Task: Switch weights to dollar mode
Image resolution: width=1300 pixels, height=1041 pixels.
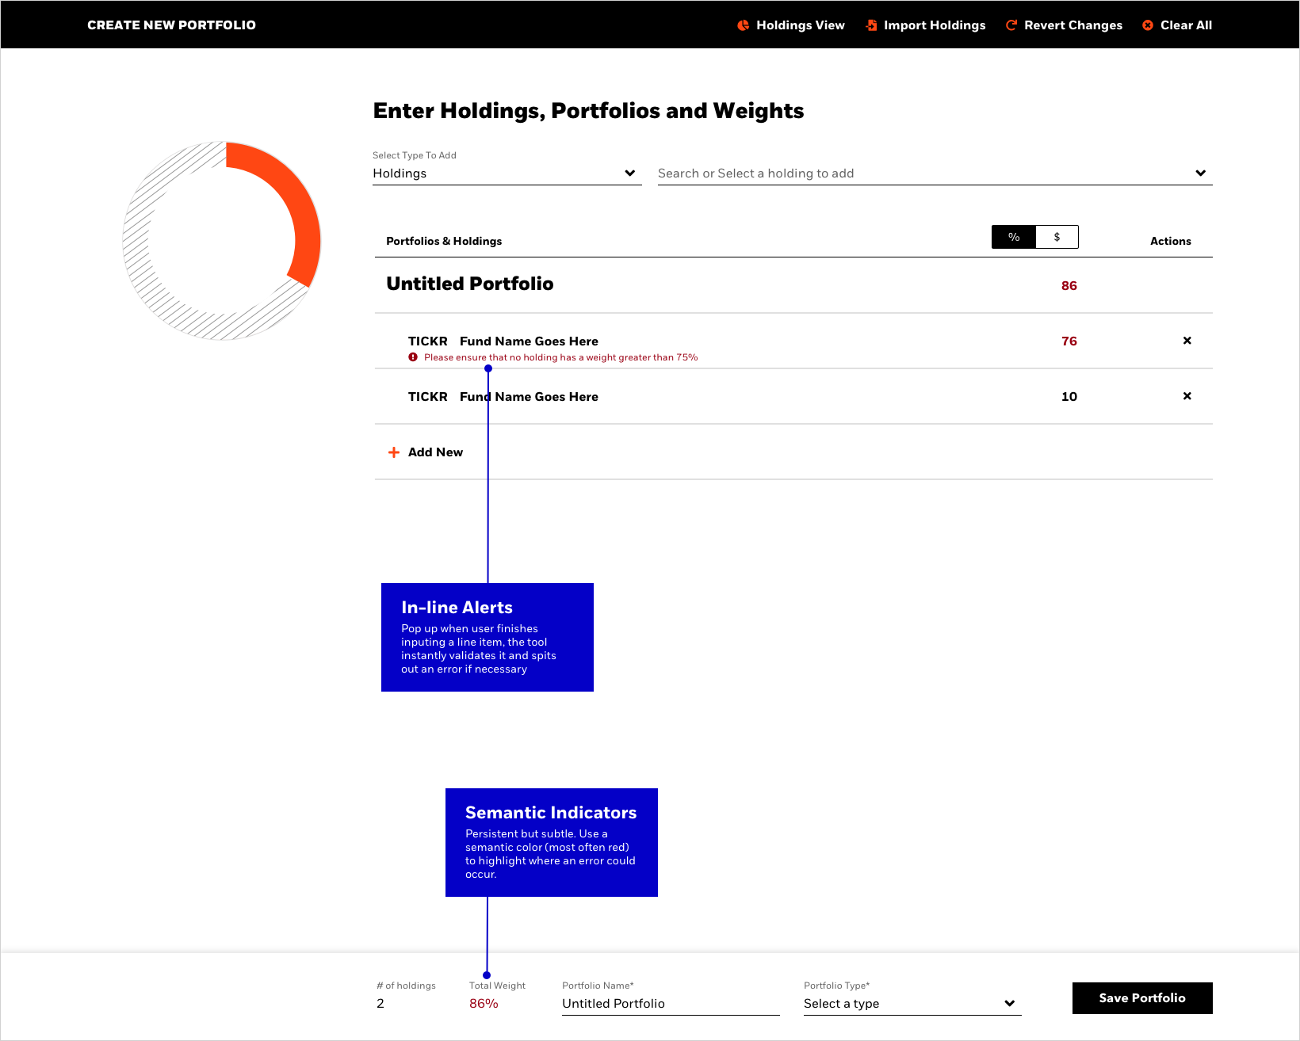Action: [x=1057, y=237]
